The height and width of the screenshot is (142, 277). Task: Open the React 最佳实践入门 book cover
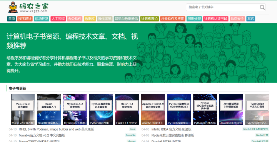(49, 109)
